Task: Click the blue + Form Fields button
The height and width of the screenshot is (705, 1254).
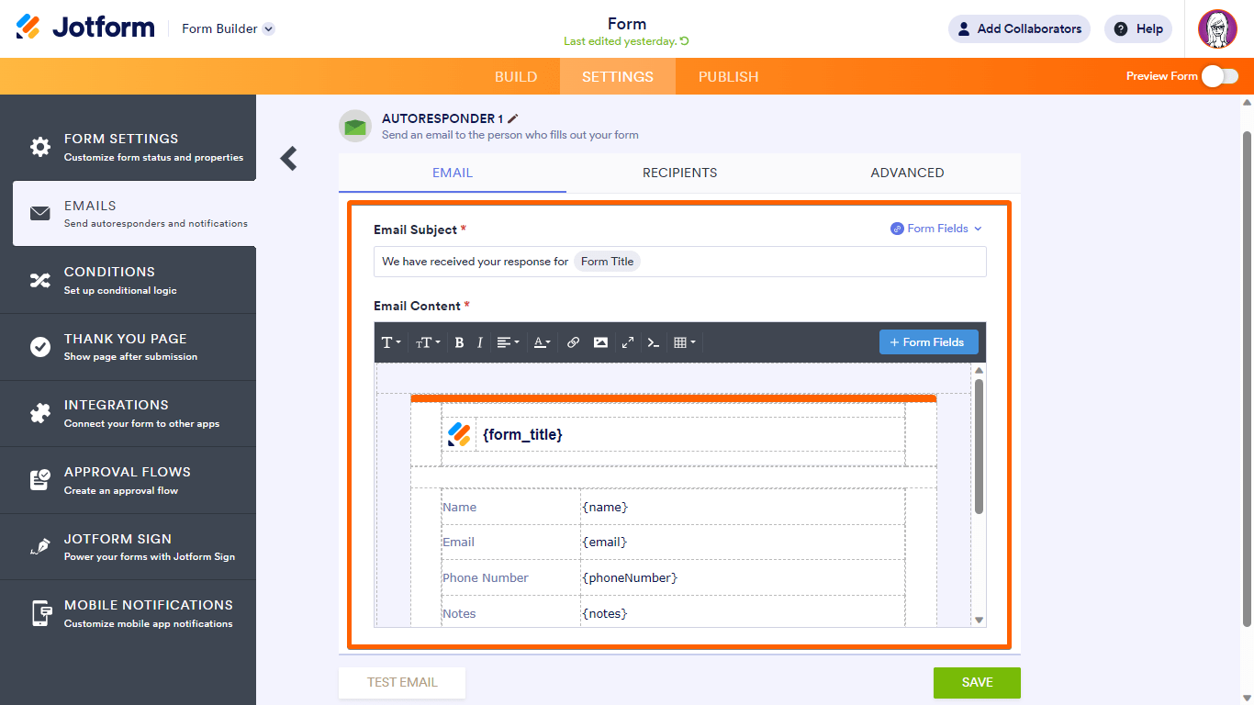Action: 928,342
